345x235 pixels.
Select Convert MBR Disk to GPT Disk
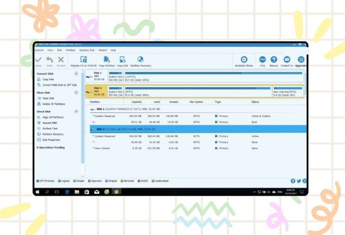pos(57,85)
